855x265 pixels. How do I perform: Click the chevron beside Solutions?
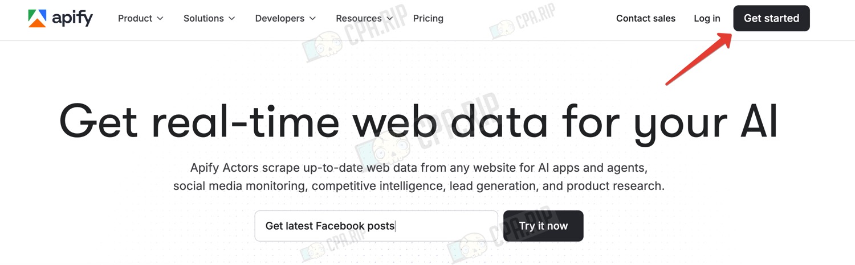tap(232, 18)
